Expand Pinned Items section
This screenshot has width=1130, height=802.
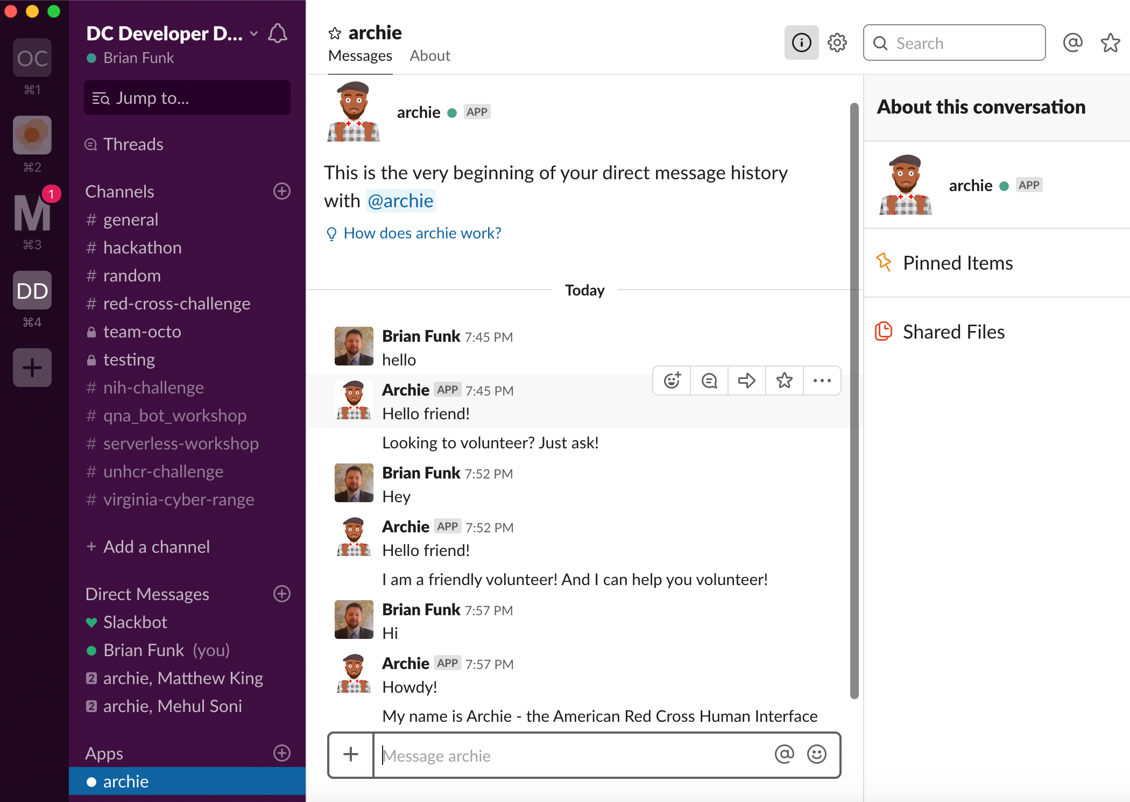click(x=957, y=263)
